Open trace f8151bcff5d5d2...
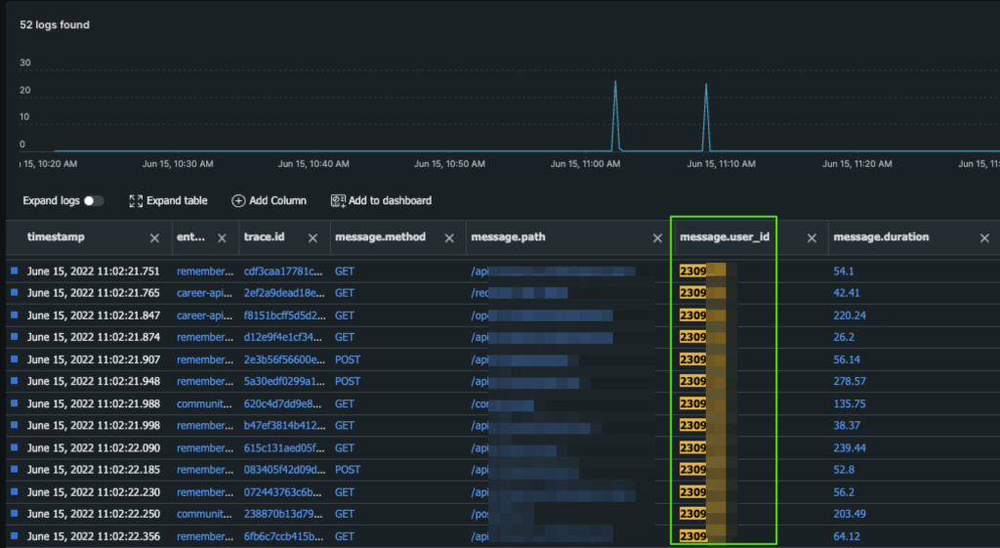This screenshot has height=548, width=1000. 284,316
